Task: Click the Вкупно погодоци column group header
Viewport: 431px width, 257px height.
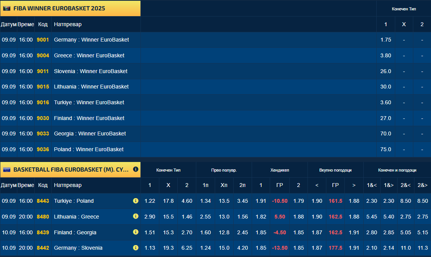Action: click(x=335, y=170)
